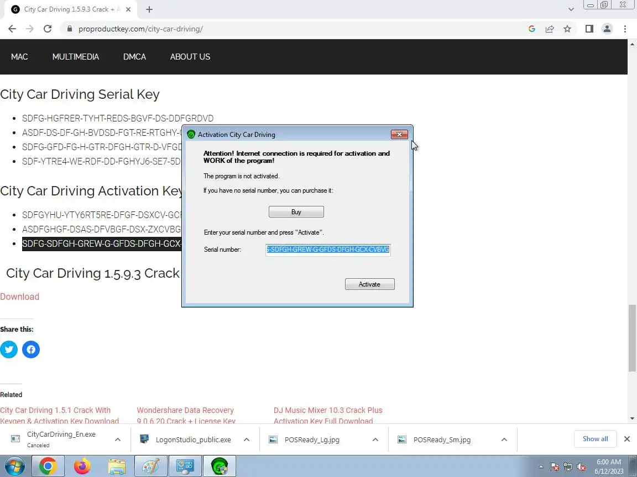Share this page via share icon
Viewport: 637px width, 477px height.
pyautogui.click(x=550, y=29)
